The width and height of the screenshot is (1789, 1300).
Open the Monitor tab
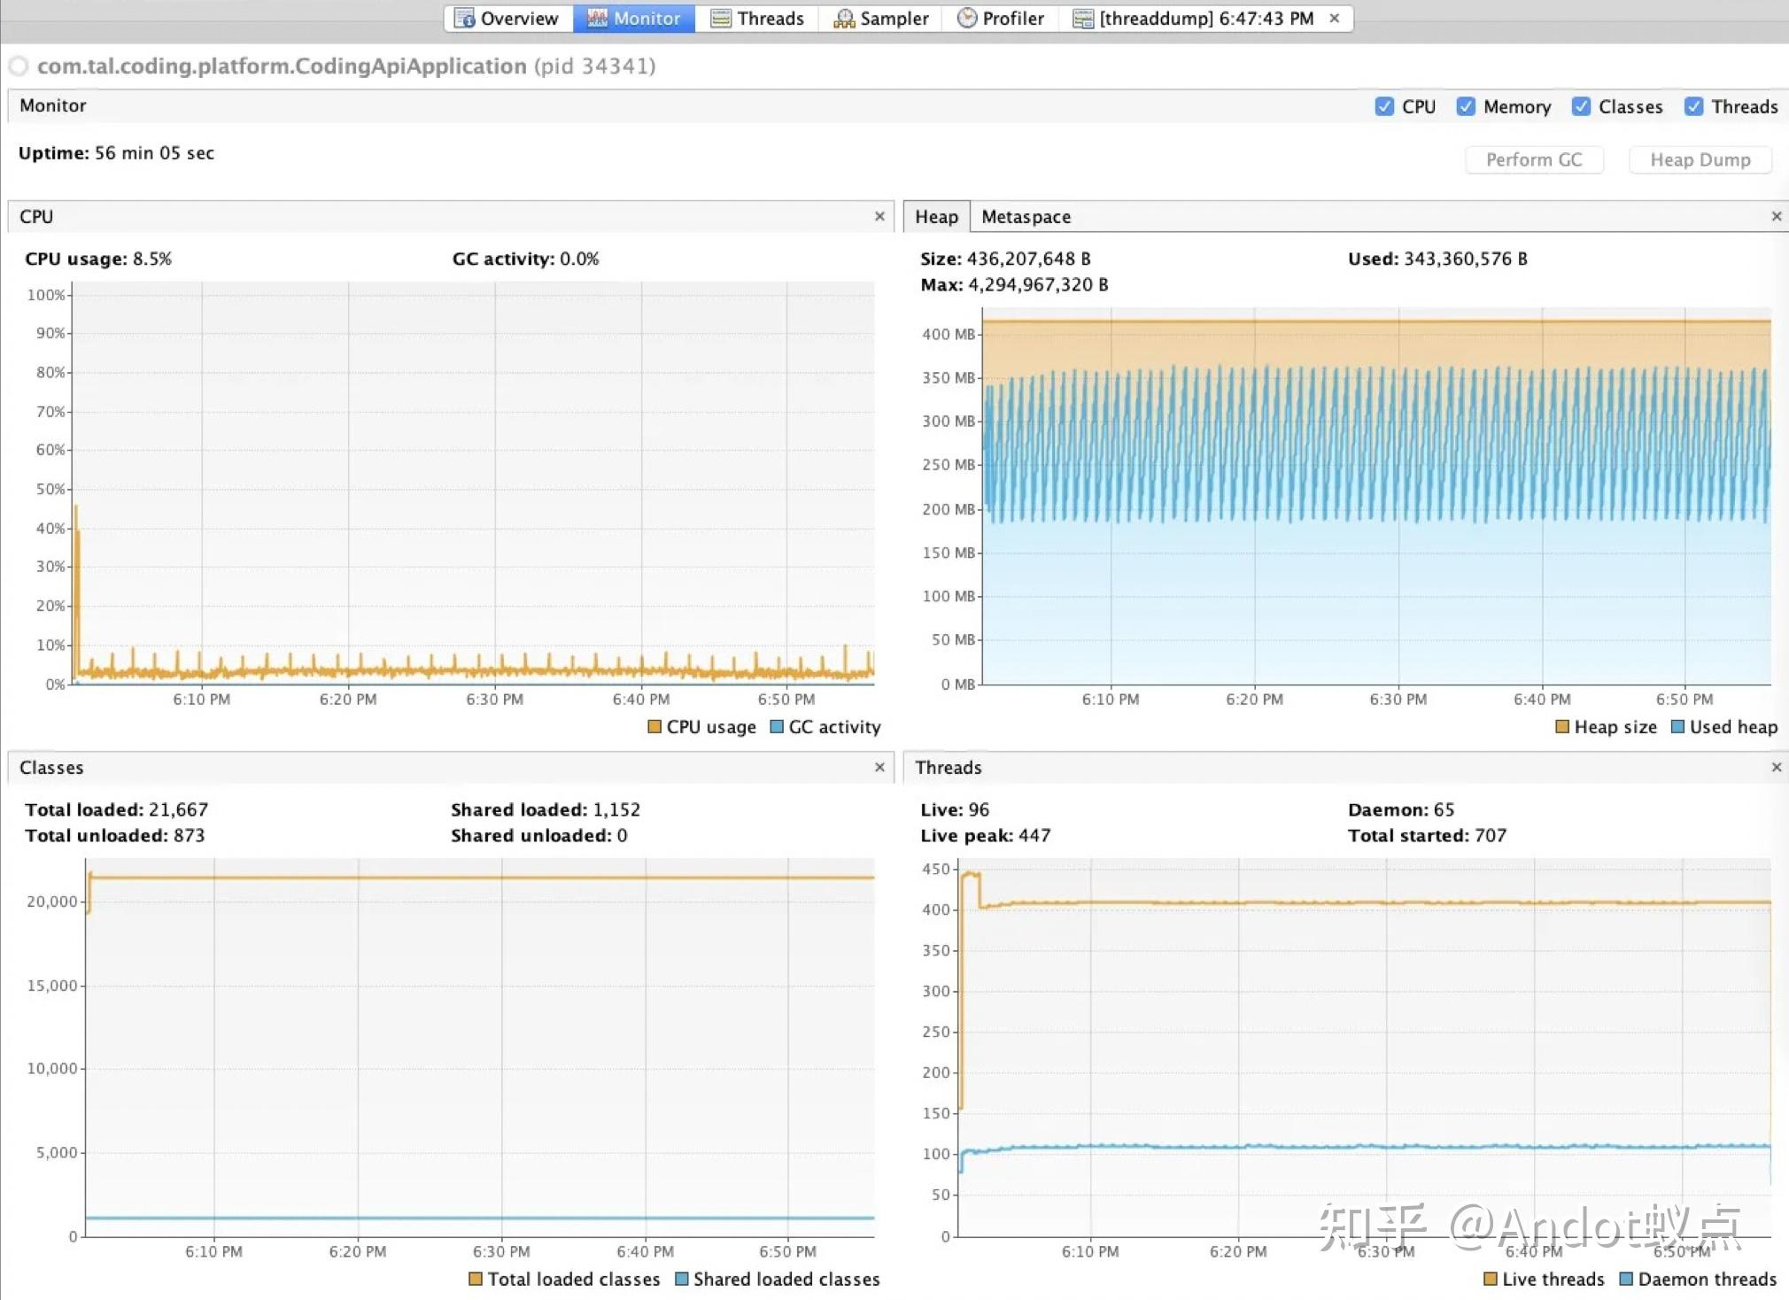(634, 19)
